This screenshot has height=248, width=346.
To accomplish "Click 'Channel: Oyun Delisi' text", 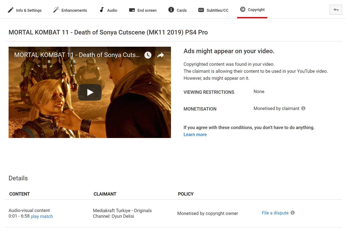I will pos(113,216).
